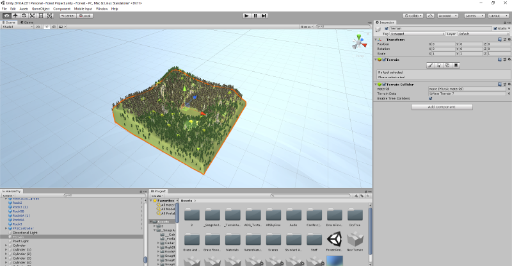This screenshot has height=266, width=512.
Task: Toggle the Center pivot button
Action: (68, 15)
